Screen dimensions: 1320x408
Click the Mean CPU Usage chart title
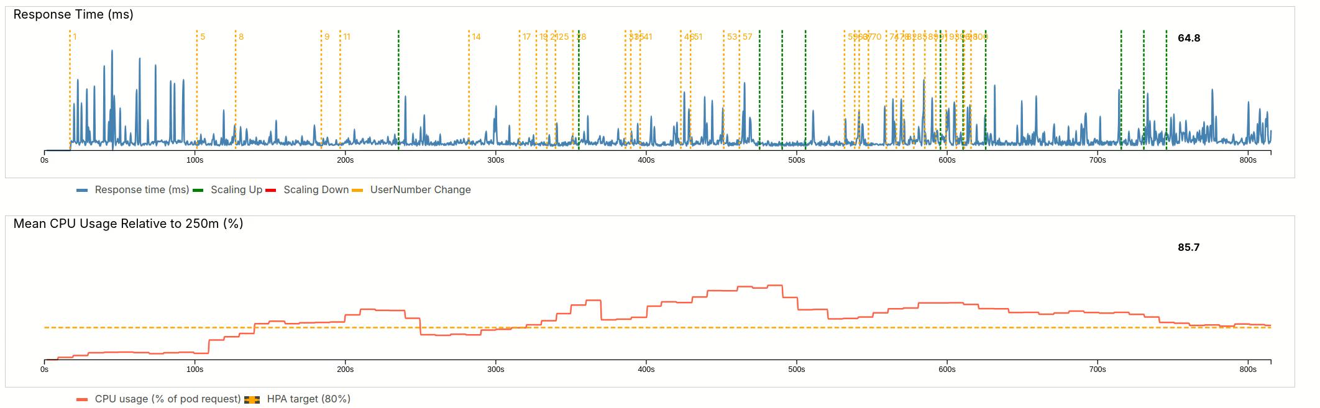pos(128,224)
